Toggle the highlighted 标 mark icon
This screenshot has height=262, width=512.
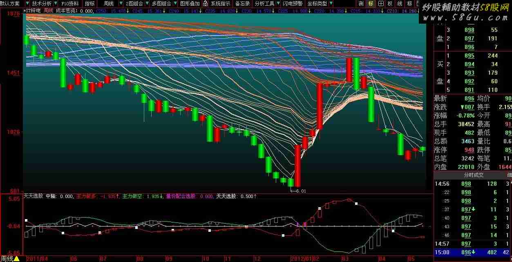pos(371,3)
